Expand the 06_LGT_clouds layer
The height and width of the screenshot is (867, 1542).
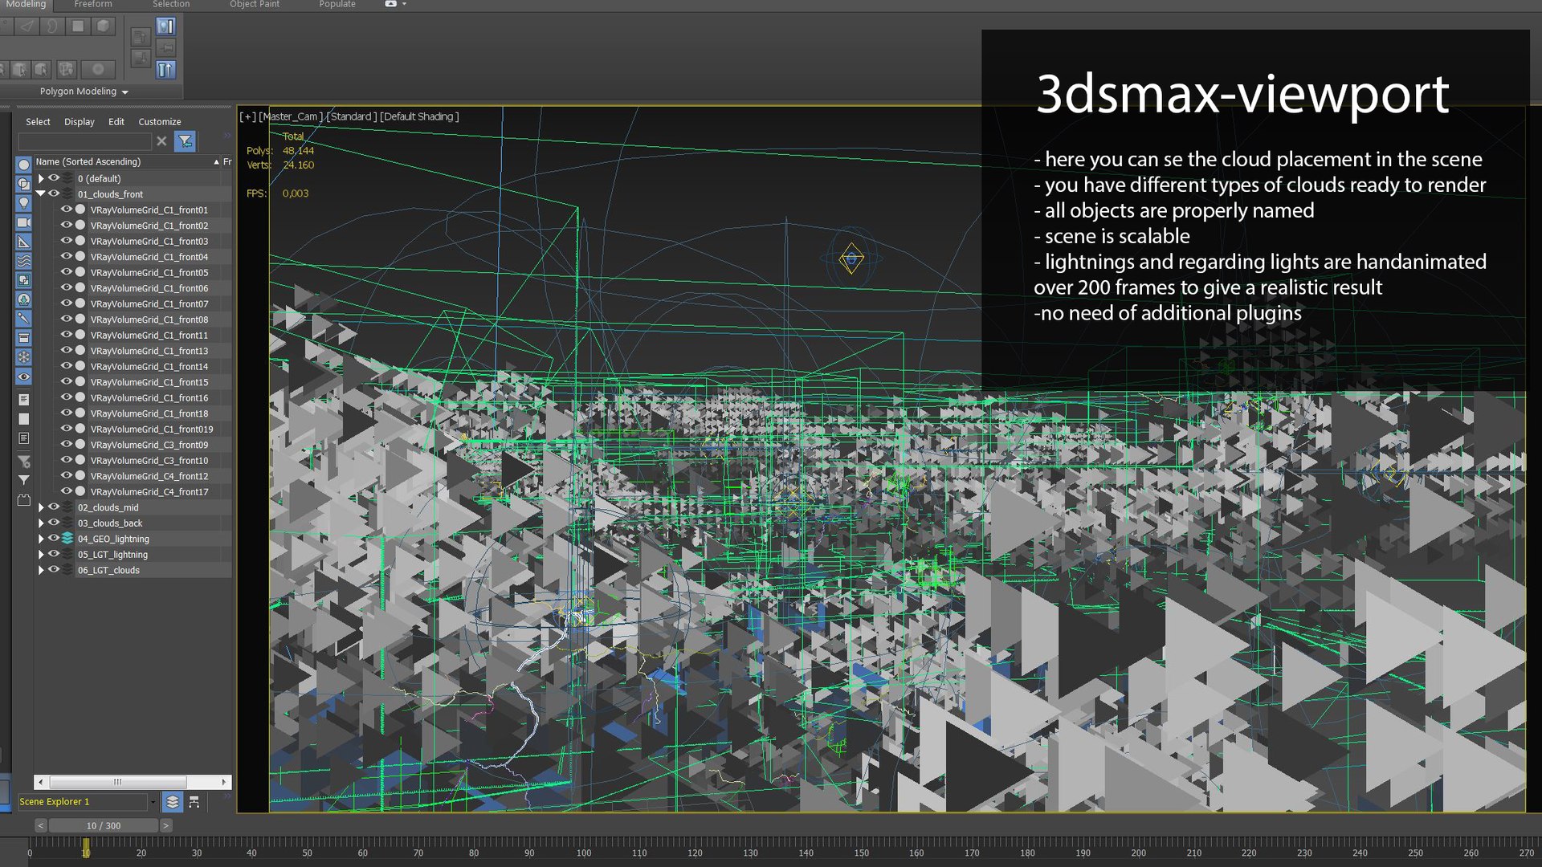click(41, 570)
